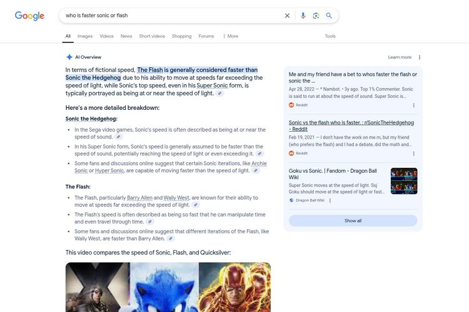Select the Short videos tab
Image resolution: width=469 pixels, height=312 pixels.
[x=152, y=36]
